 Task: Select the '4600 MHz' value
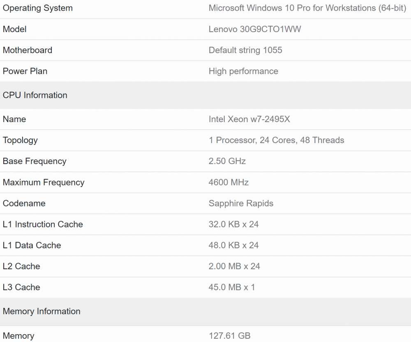[229, 182]
